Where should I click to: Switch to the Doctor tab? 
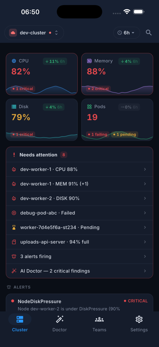pos(59,323)
